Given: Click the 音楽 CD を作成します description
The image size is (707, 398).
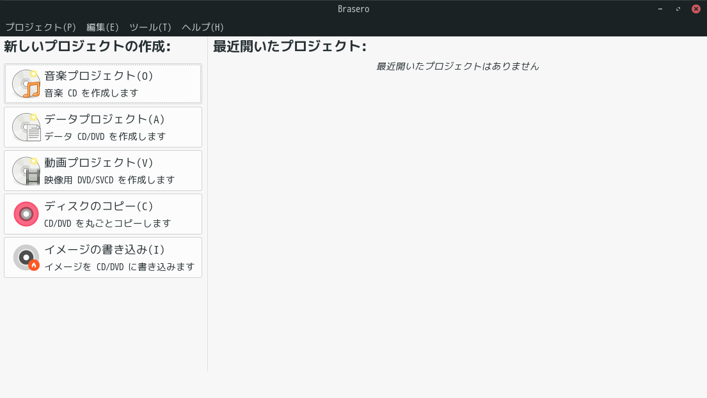Looking at the screenshot, I should pyautogui.click(x=91, y=93).
